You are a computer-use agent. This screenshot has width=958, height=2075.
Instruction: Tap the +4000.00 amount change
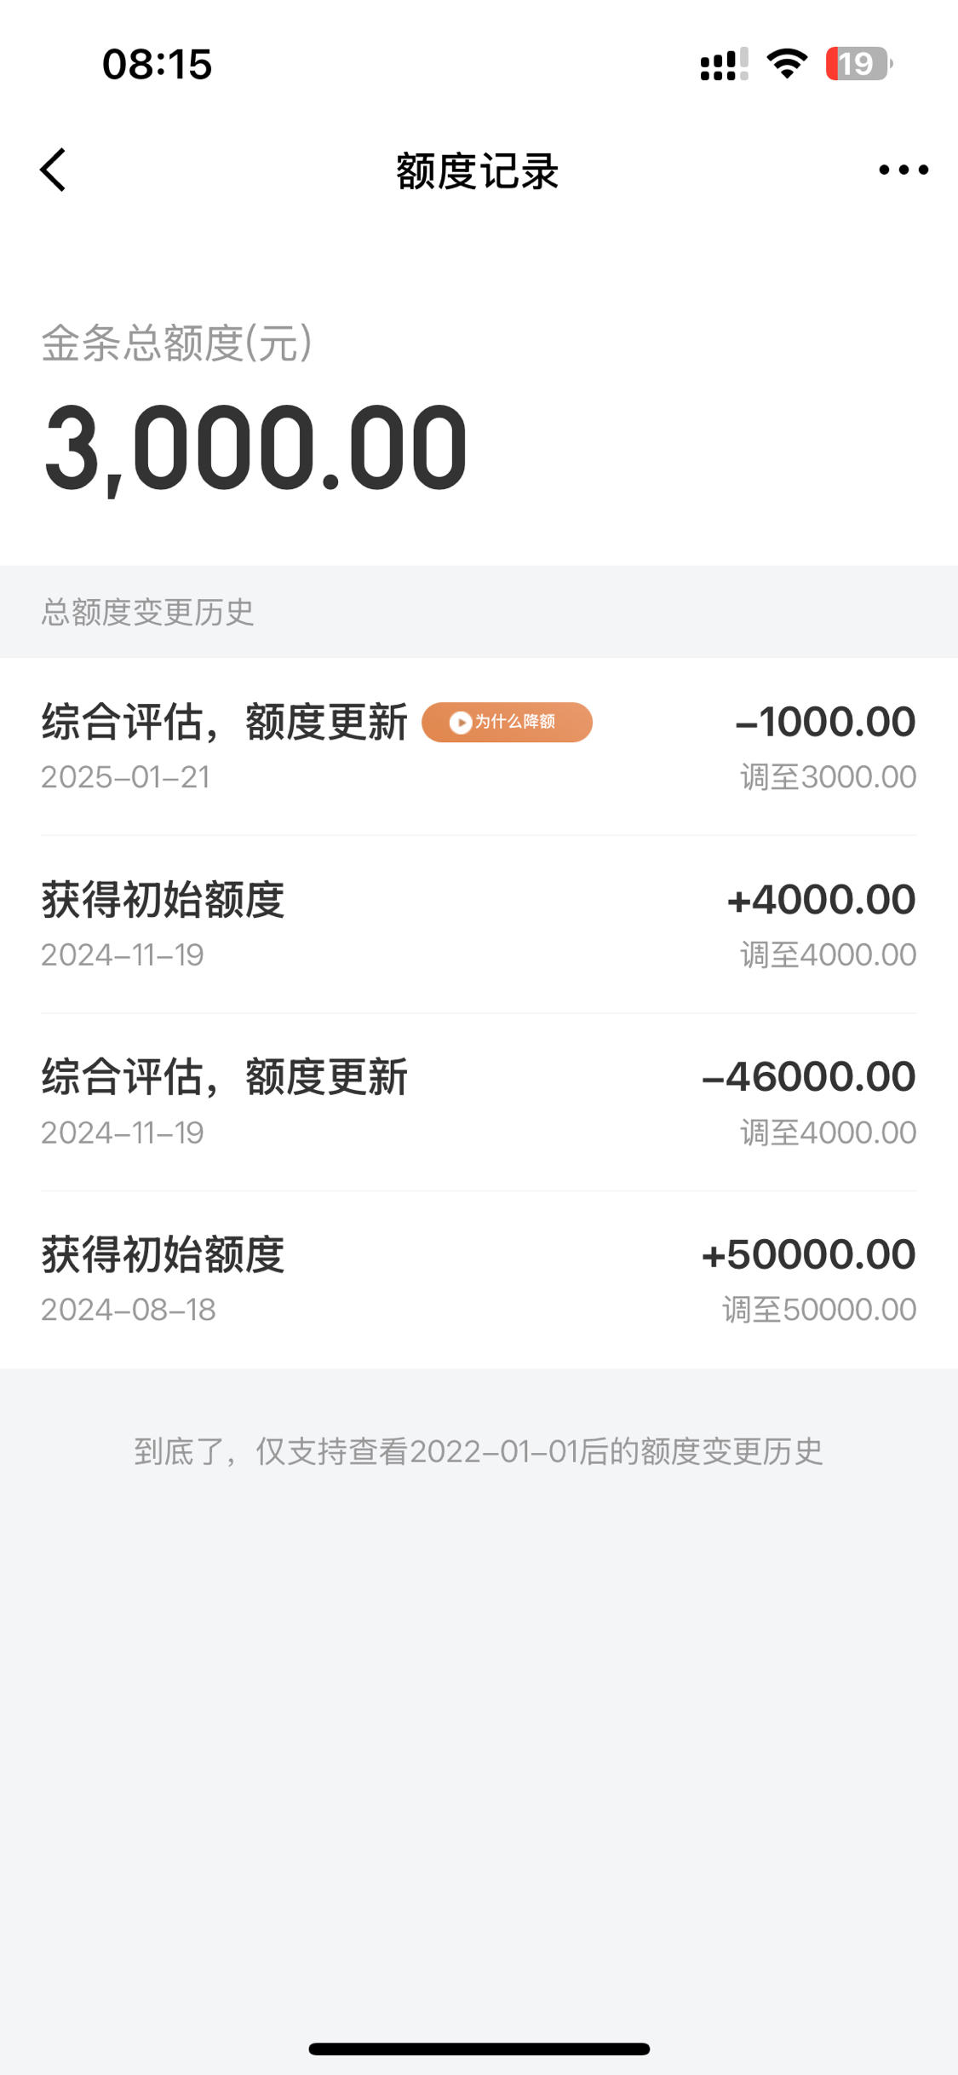(x=821, y=900)
